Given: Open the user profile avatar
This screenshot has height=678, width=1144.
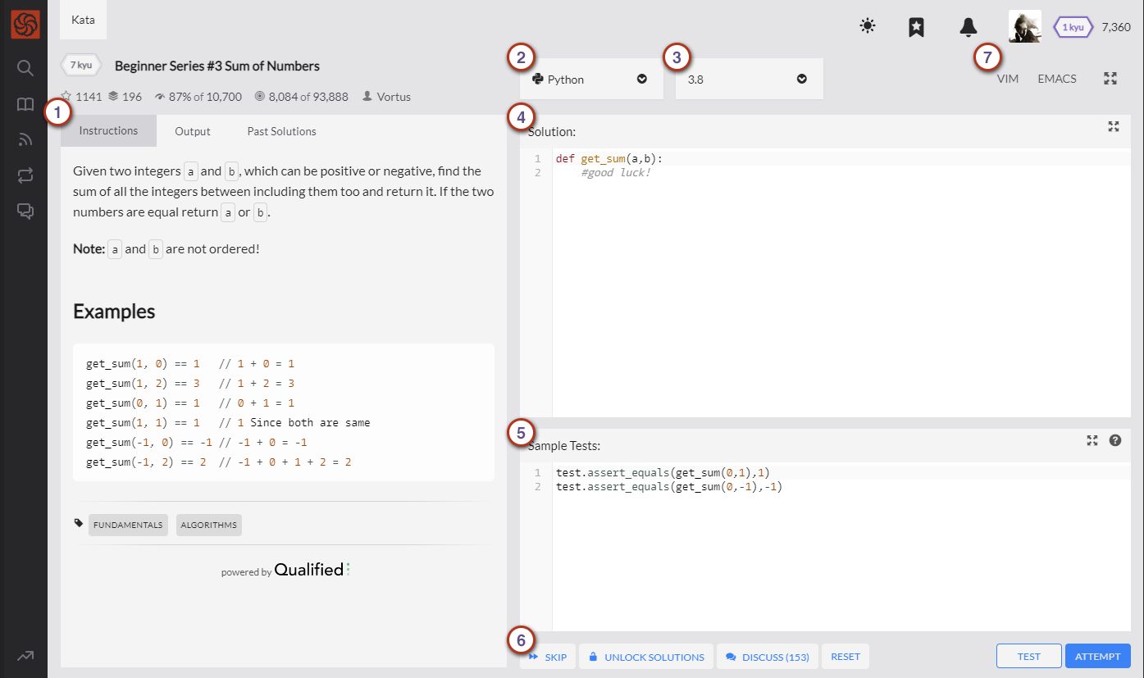Looking at the screenshot, I should (x=1024, y=26).
